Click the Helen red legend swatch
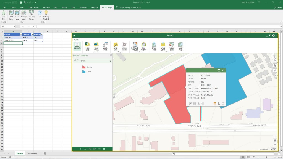 pyautogui.click(x=84, y=67)
